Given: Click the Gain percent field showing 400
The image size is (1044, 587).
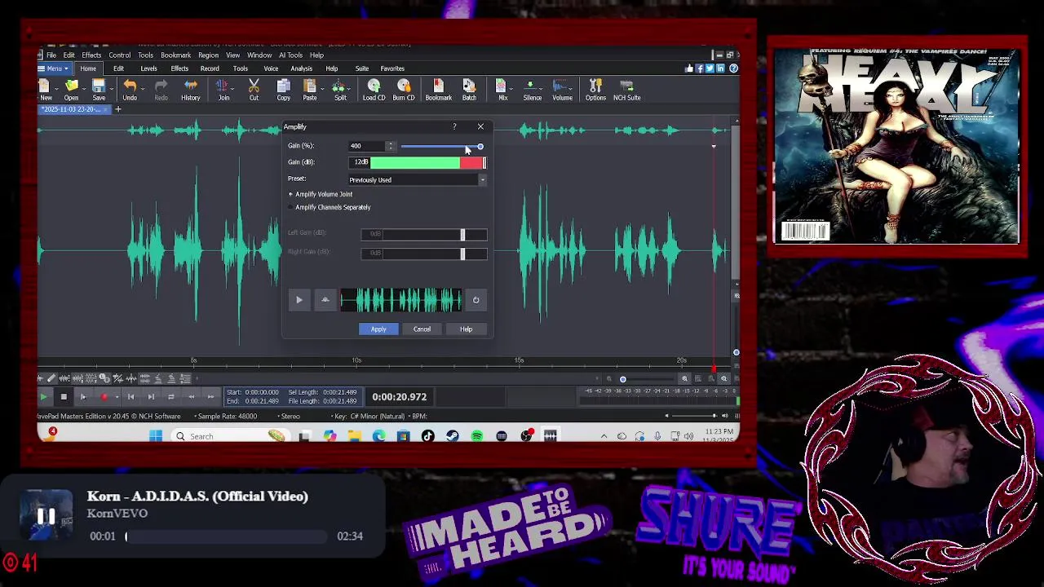Looking at the screenshot, I should tap(366, 147).
